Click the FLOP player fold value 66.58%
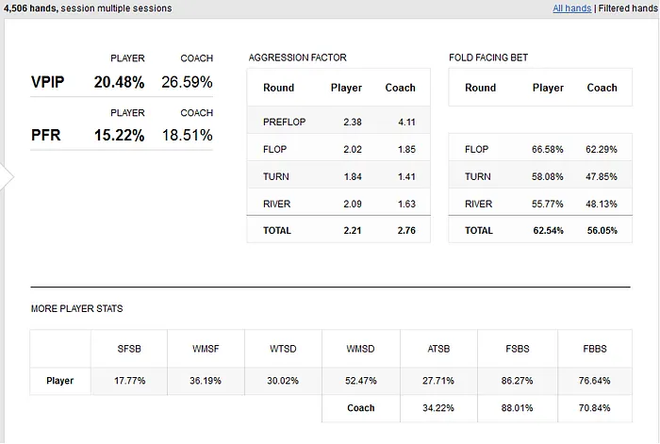The width and height of the screenshot is (660, 444). click(x=547, y=149)
